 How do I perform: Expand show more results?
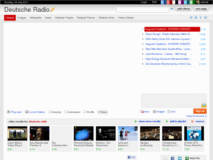pos(149,121)
